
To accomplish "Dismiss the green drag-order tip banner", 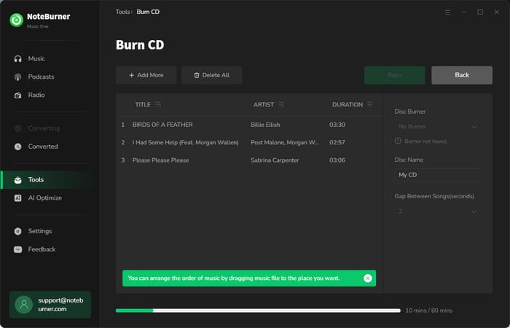I will click(x=367, y=278).
